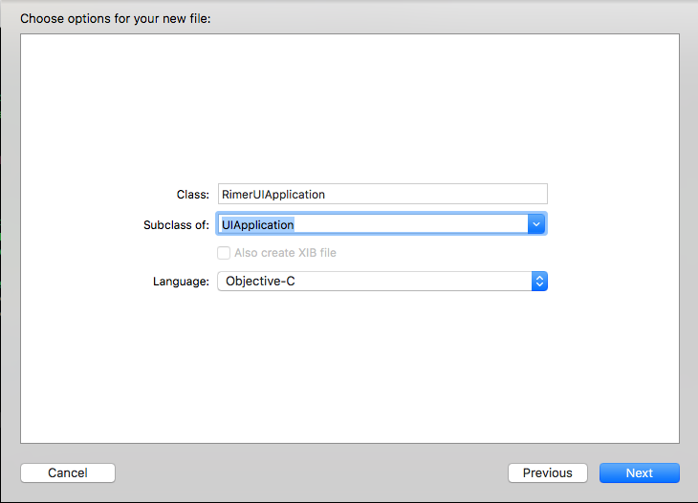This screenshot has height=503, width=698.
Task: Cancel the new file dialog
Action: 68,472
